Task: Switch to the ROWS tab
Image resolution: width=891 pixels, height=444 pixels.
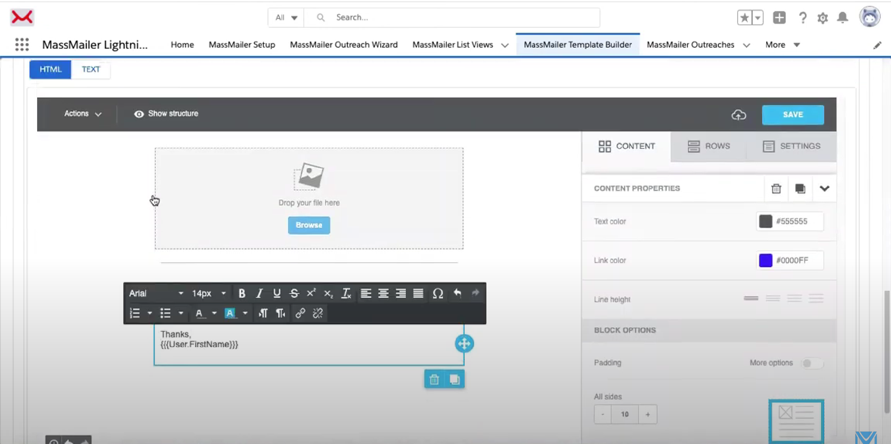Action: (708, 146)
